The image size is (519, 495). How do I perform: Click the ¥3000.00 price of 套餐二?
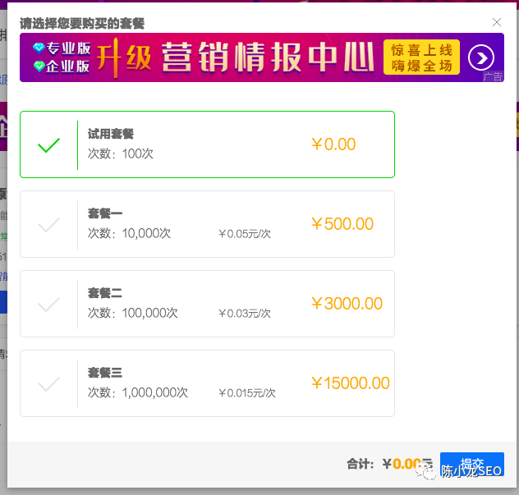pos(347,304)
